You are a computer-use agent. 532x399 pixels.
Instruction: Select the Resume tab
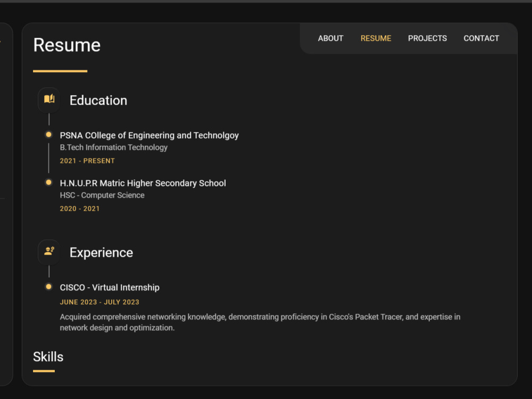(376, 38)
